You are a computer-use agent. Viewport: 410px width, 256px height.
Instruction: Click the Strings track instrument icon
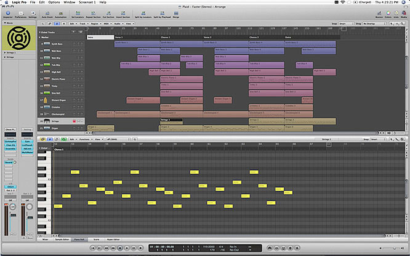click(x=46, y=121)
